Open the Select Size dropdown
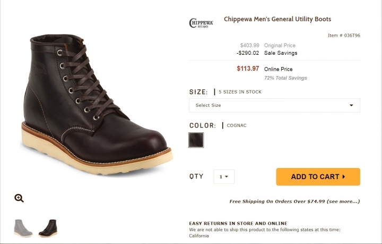The width and height of the screenshot is (382, 244). click(x=274, y=105)
